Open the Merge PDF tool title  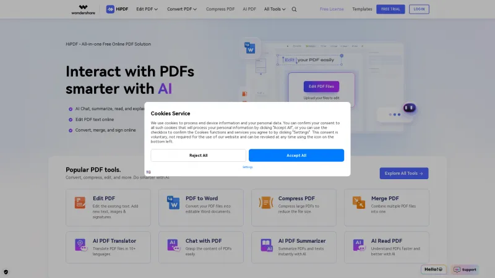(385, 198)
